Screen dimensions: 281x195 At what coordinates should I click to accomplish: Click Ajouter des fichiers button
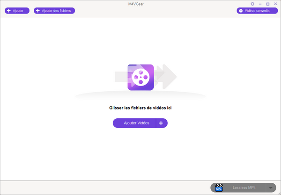(x=54, y=11)
